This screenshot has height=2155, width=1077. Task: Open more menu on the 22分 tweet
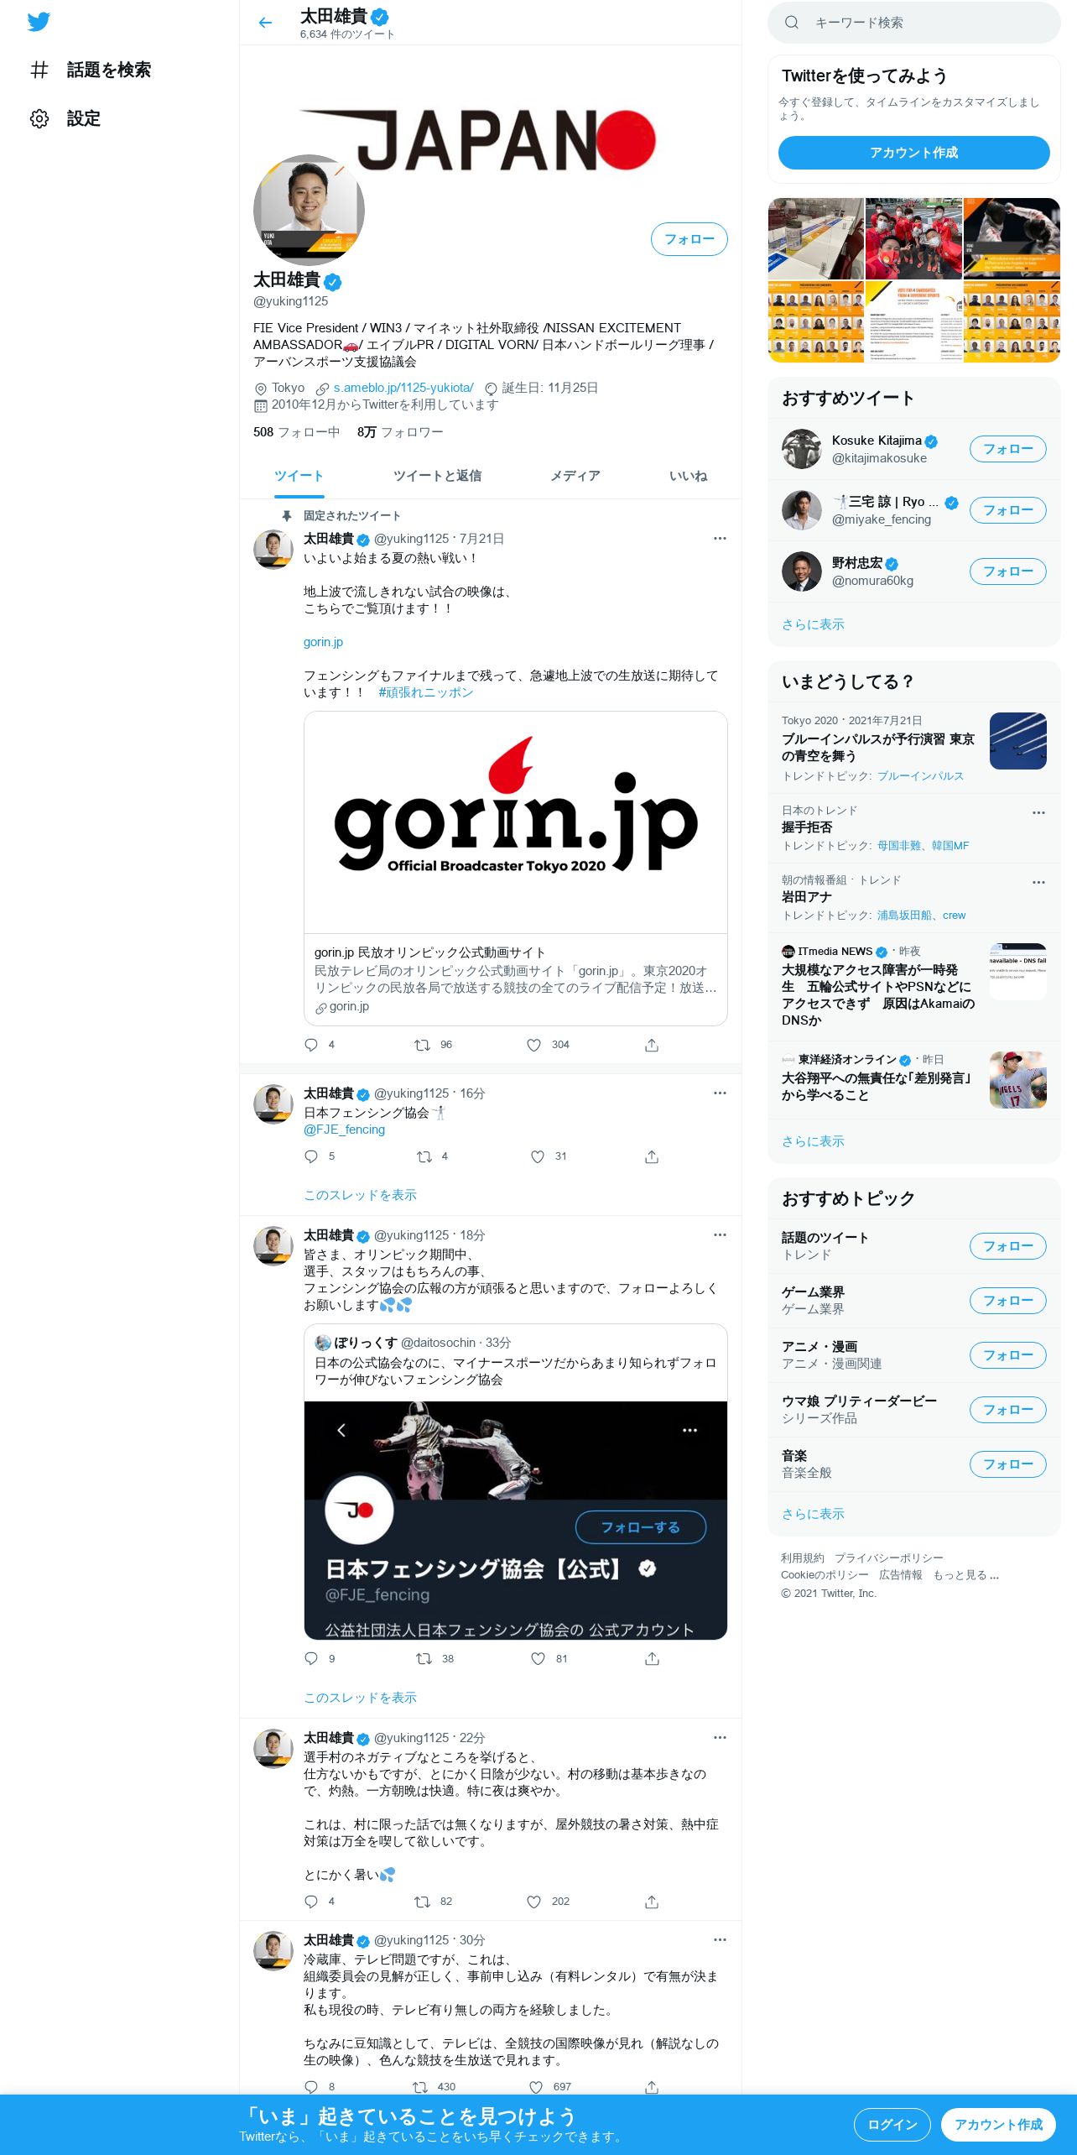click(x=720, y=1738)
